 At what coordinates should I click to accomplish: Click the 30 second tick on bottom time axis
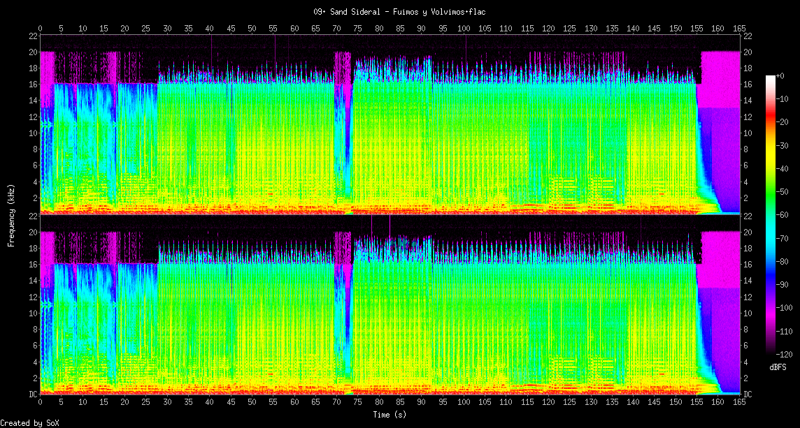point(167,403)
